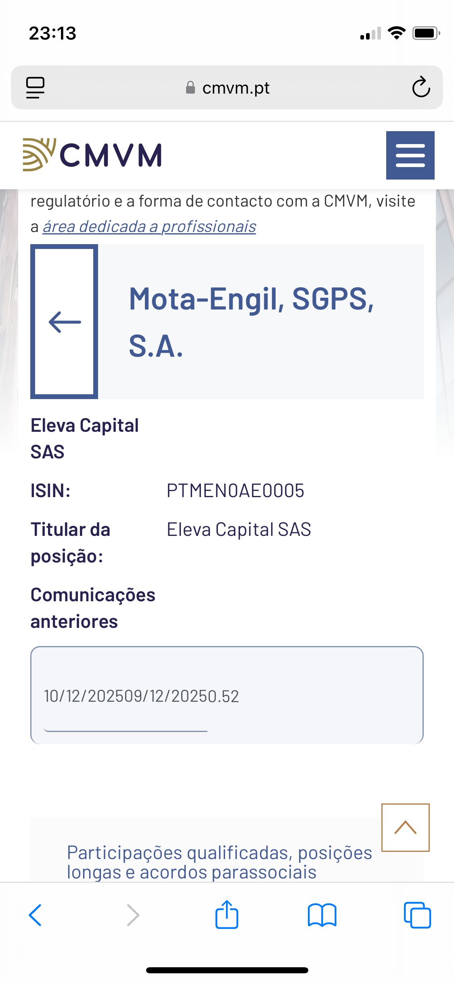Tap the status bar clock

(52, 33)
